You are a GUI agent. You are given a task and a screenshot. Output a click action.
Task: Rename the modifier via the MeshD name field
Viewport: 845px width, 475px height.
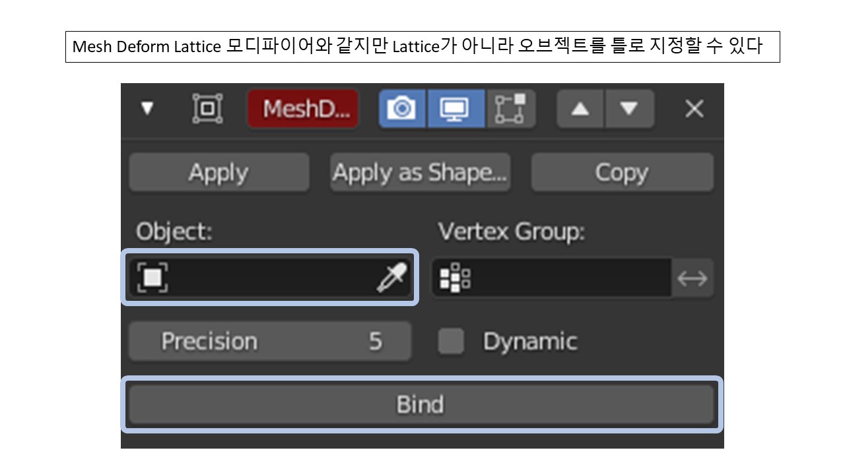pyautogui.click(x=302, y=109)
